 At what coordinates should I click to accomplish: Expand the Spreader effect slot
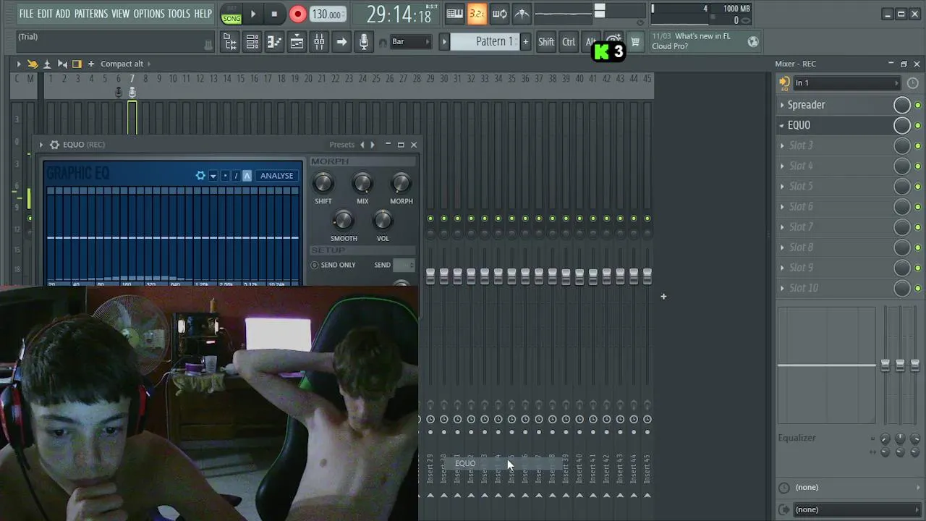click(782, 105)
